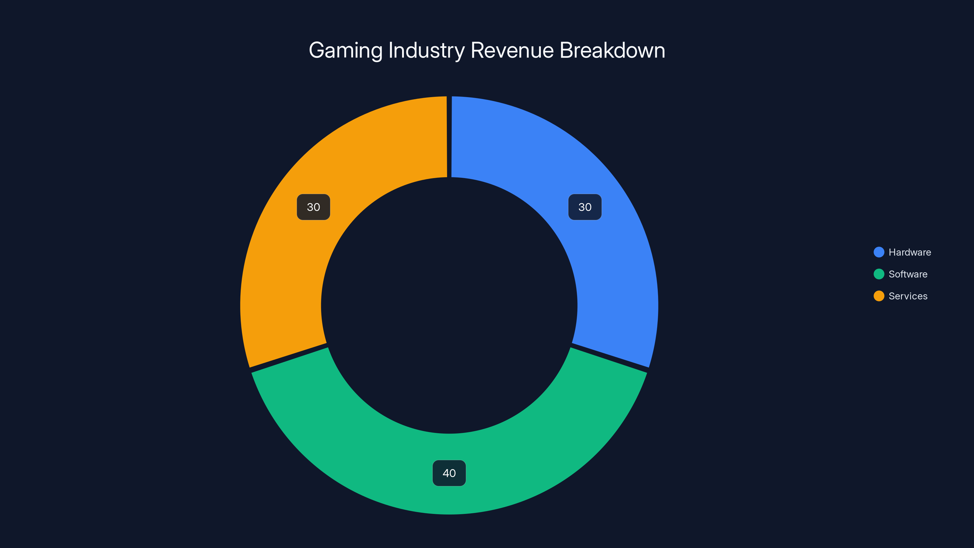Image resolution: width=974 pixels, height=548 pixels.
Task: Click the 40 value label
Action: (449, 473)
